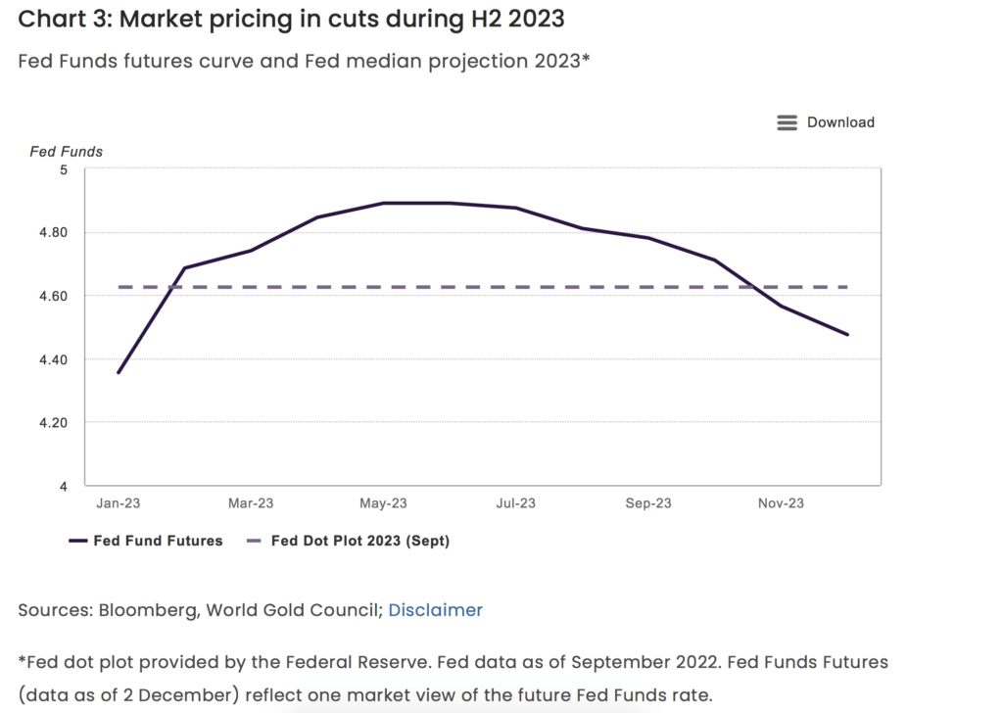Click the Nov-23 x-axis label

click(782, 503)
